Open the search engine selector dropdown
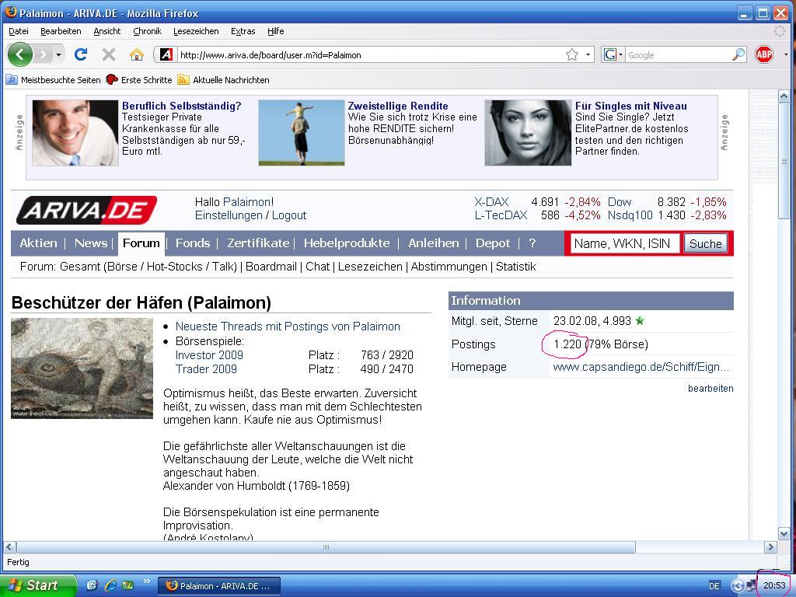Viewport: 796px width, 597px height. pyautogui.click(x=613, y=54)
